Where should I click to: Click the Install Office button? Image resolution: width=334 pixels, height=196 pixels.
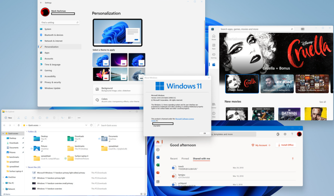pyautogui.click(x=286, y=145)
